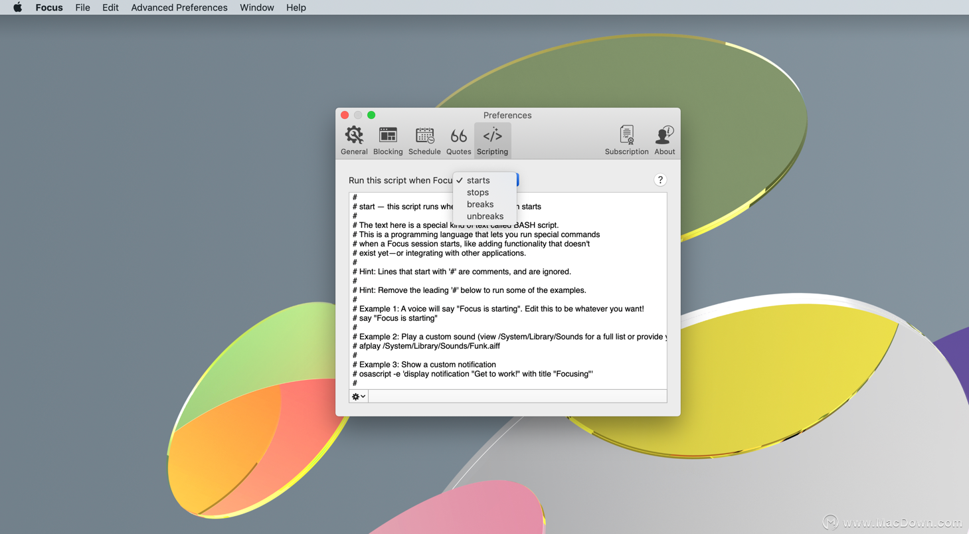969x534 pixels.
Task: Open the gear actions menu below script
Action: (359, 397)
